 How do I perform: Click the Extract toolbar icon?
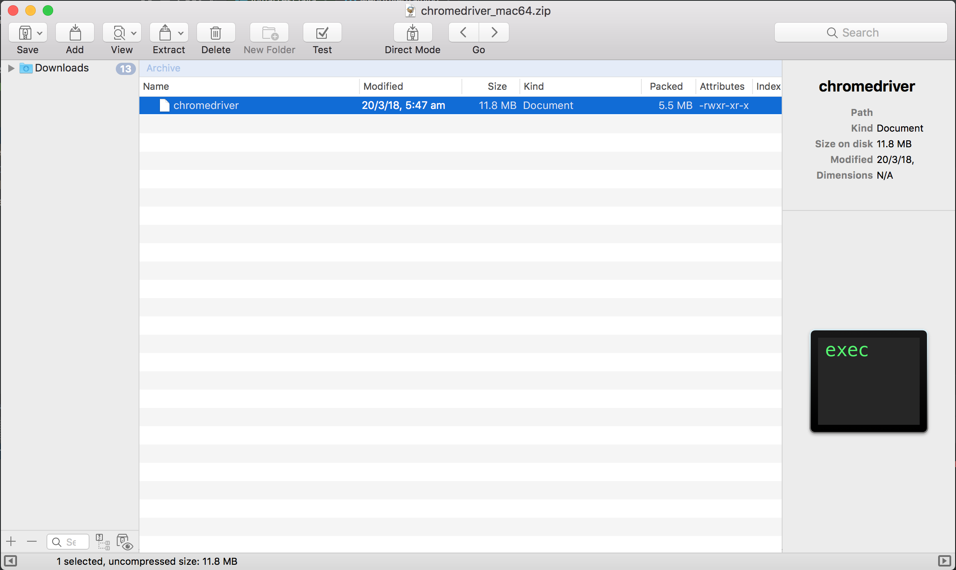[x=165, y=33]
